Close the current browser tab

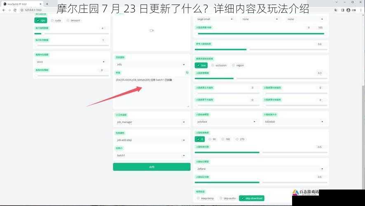tap(40, 4)
